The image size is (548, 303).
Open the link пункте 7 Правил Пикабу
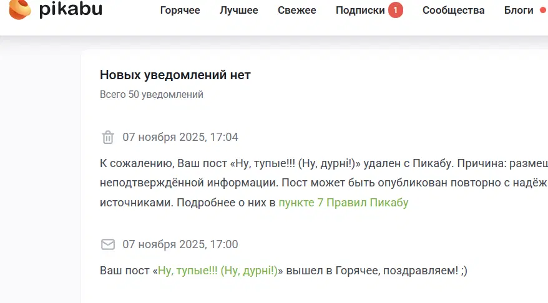(343, 203)
